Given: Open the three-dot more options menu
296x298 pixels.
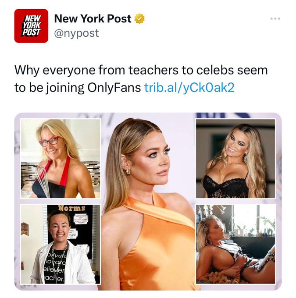Looking at the screenshot, I should click(x=275, y=18).
